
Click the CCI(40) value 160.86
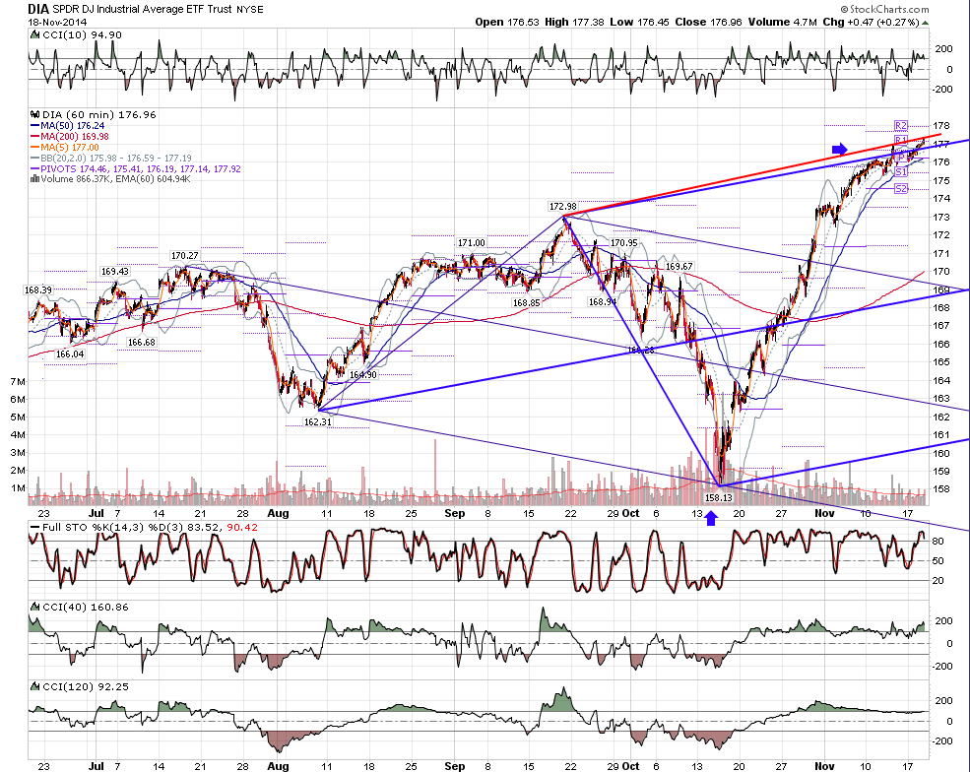pyautogui.click(x=109, y=608)
